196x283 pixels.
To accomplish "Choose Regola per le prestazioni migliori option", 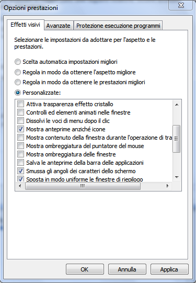I will [18, 82].
